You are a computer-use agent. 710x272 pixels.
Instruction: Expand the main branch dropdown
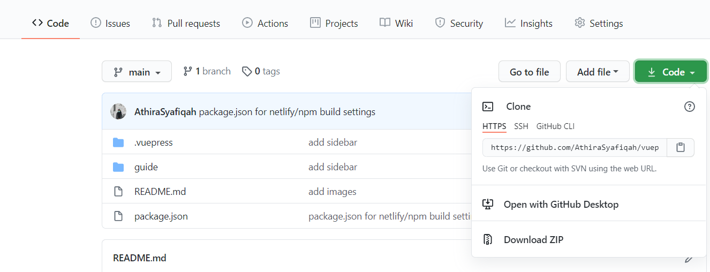click(x=137, y=72)
